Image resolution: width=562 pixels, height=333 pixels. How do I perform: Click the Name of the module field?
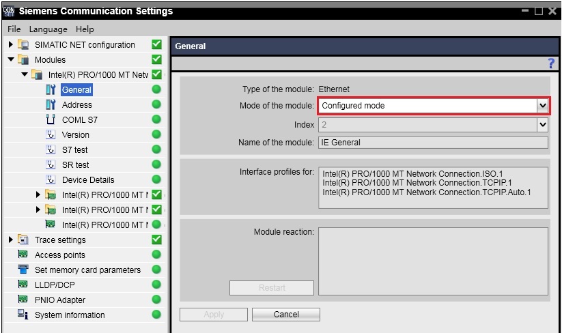433,143
